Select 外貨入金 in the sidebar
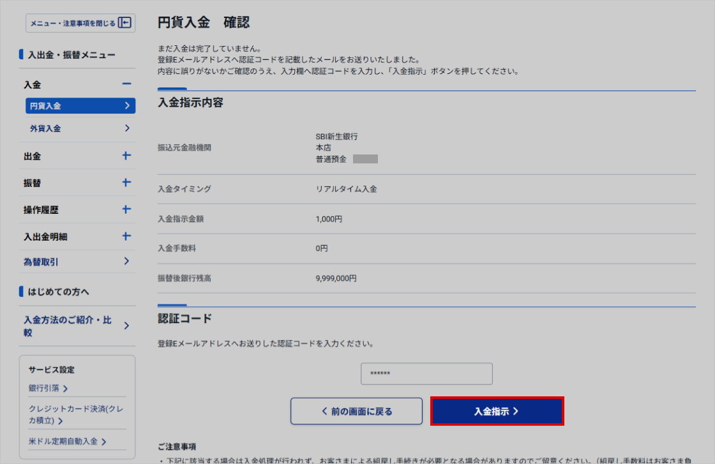This screenshot has width=715, height=464. [x=46, y=128]
